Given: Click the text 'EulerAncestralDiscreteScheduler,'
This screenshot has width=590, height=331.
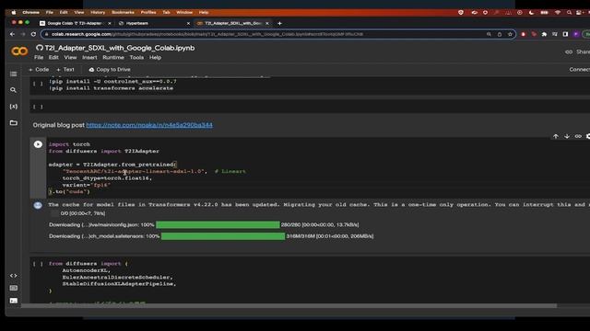Looking at the screenshot, I should (x=117, y=278).
